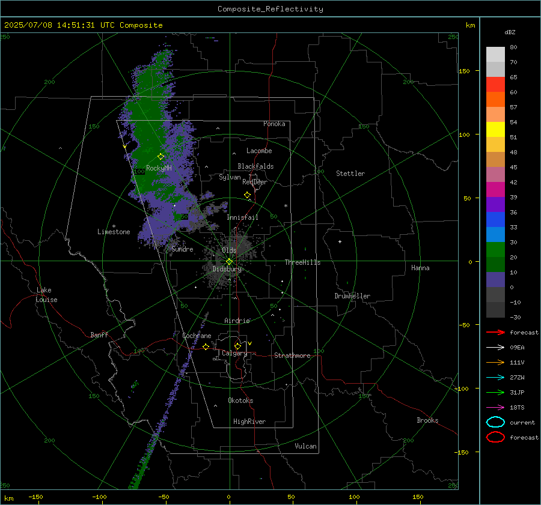This screenshot has width=541, height=505.
Task: Click the Olds label
Action: pyautogui.click(x=229, y=250)
